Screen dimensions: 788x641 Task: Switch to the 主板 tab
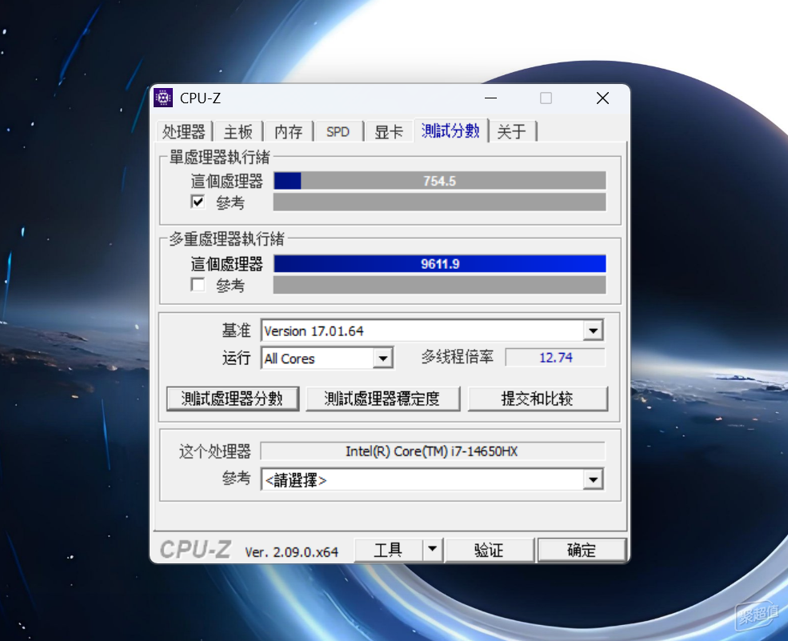[x=238, y=132]
